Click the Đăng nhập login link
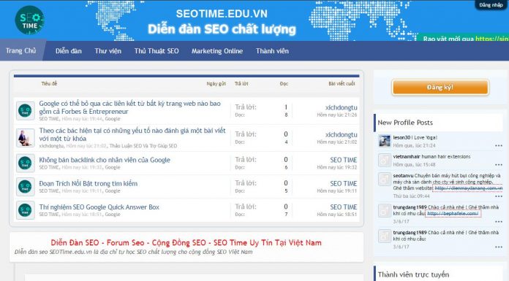509x281 pixels. (491, 5)
